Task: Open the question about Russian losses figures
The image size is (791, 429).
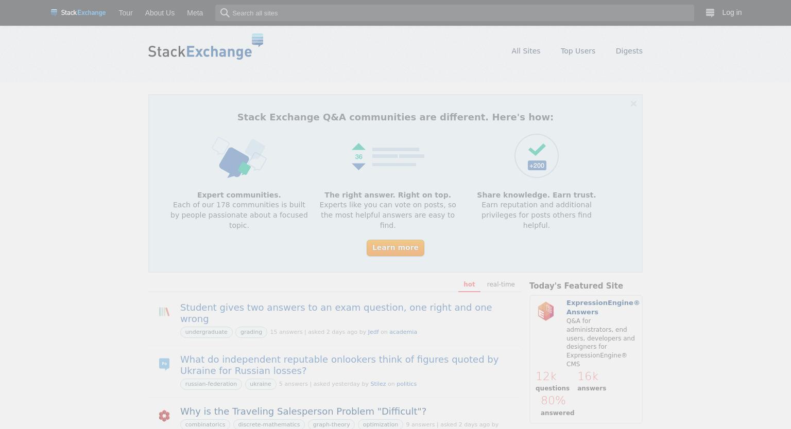Action: pos(339,365)
